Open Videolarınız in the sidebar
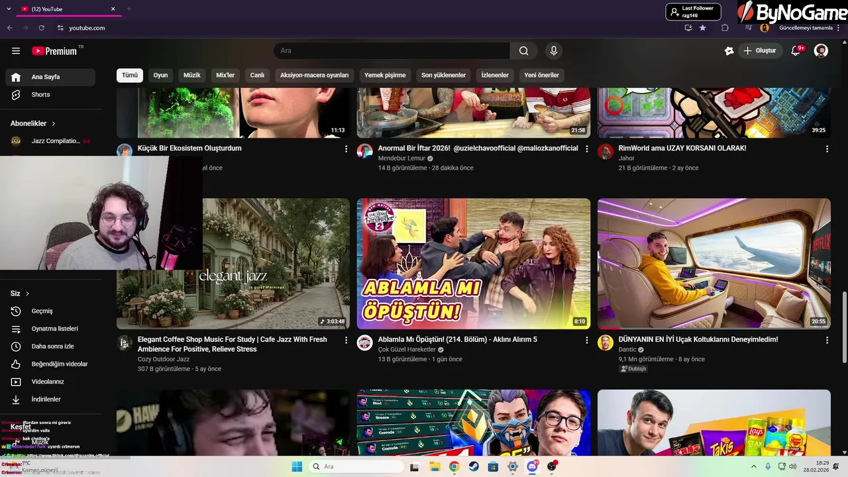This screenshot has width=848, height=477. point(50,382)
